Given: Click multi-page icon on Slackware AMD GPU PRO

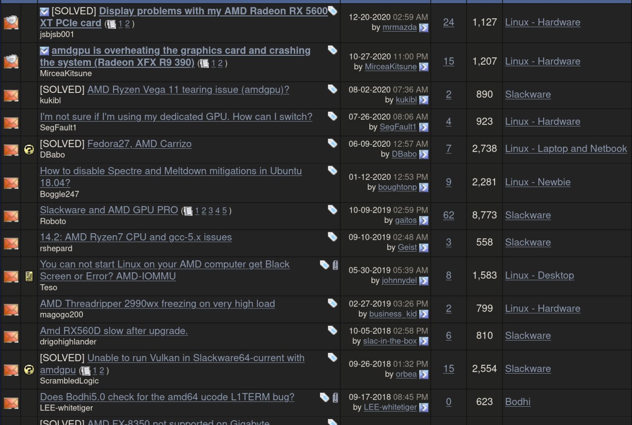Looking at the screenshot, I should (x=188, y=211).
